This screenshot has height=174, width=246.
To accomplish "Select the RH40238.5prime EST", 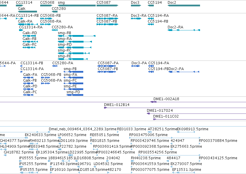I will tap(133, 161).
